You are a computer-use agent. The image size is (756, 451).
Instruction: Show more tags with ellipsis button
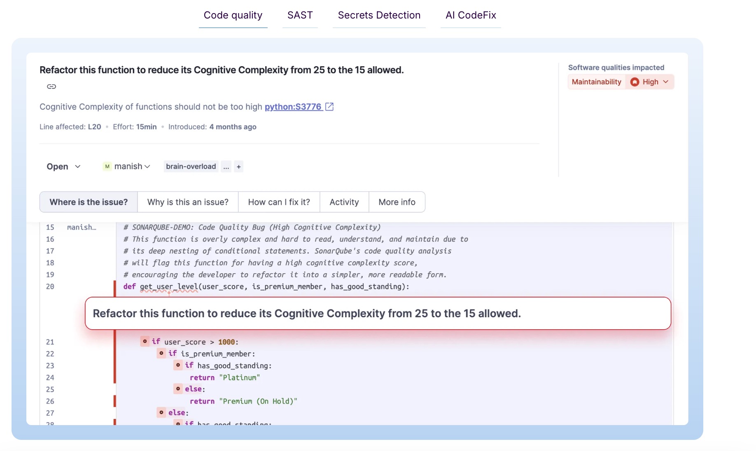tap(226, 167)
